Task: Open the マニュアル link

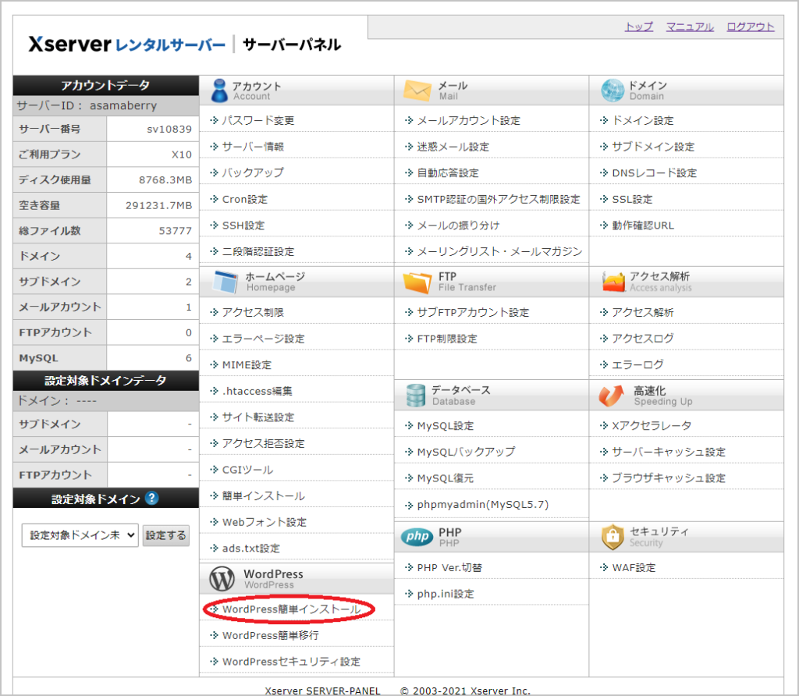Action: coord(690,27)
